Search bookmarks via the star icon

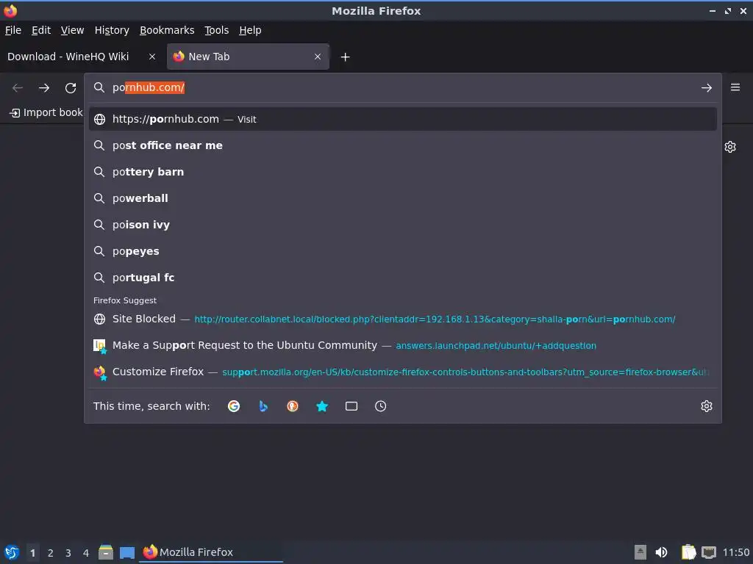pos(322,406)
